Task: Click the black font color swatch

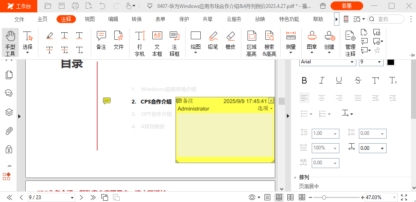Action: [391, 62]
